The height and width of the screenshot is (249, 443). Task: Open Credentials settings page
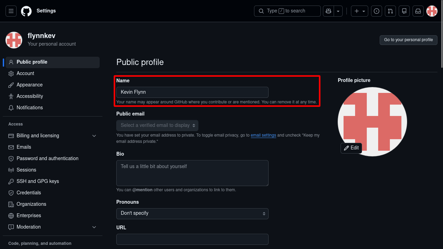[53, 193]
